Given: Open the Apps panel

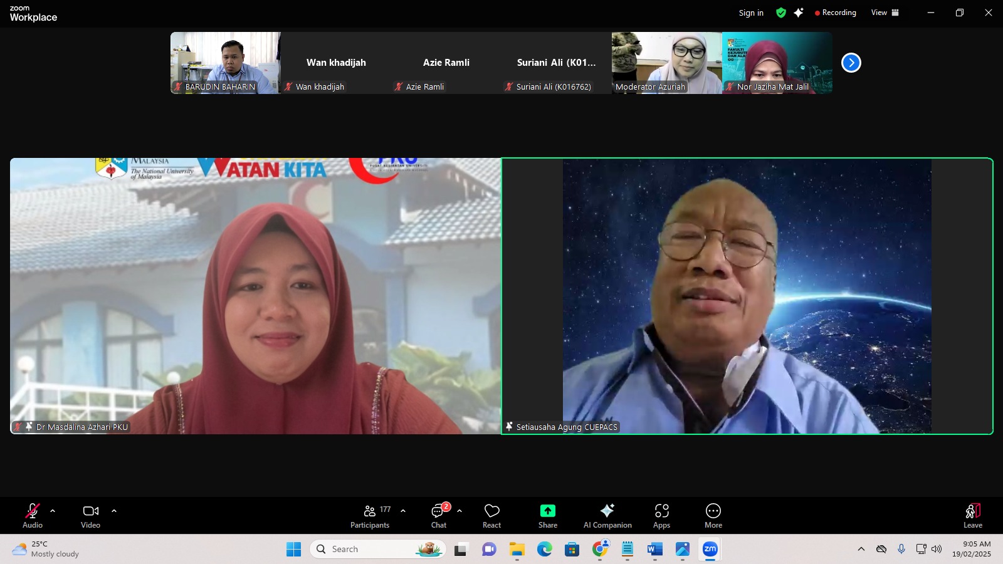Looking at the screenshot, I should point(661,516).
